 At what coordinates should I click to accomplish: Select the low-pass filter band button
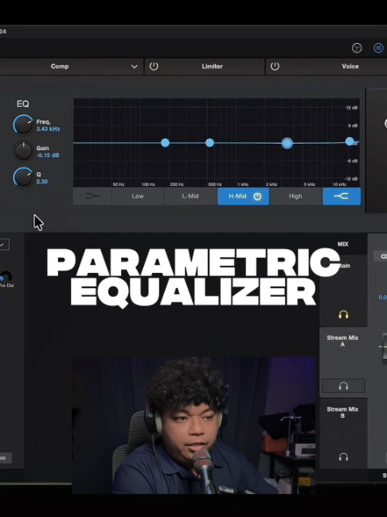click(x=342, y=196)
